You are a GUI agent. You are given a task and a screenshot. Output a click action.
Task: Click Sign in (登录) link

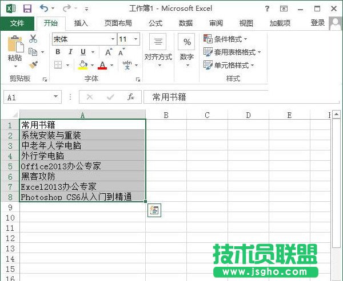click(318, 23)
